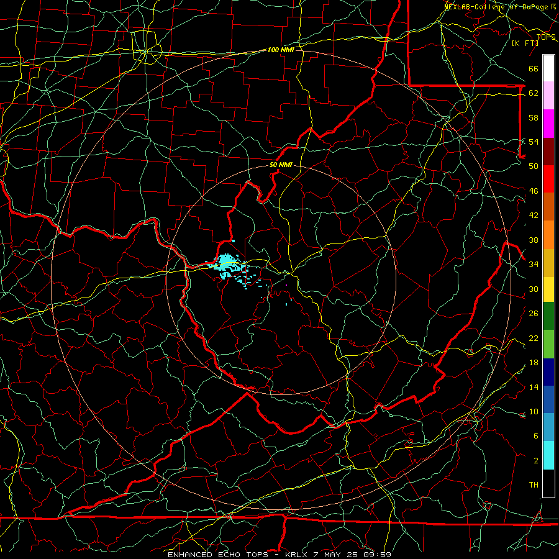Click the 10 legend value label
The image size is (559, 559).
click(x=534, y=411)
